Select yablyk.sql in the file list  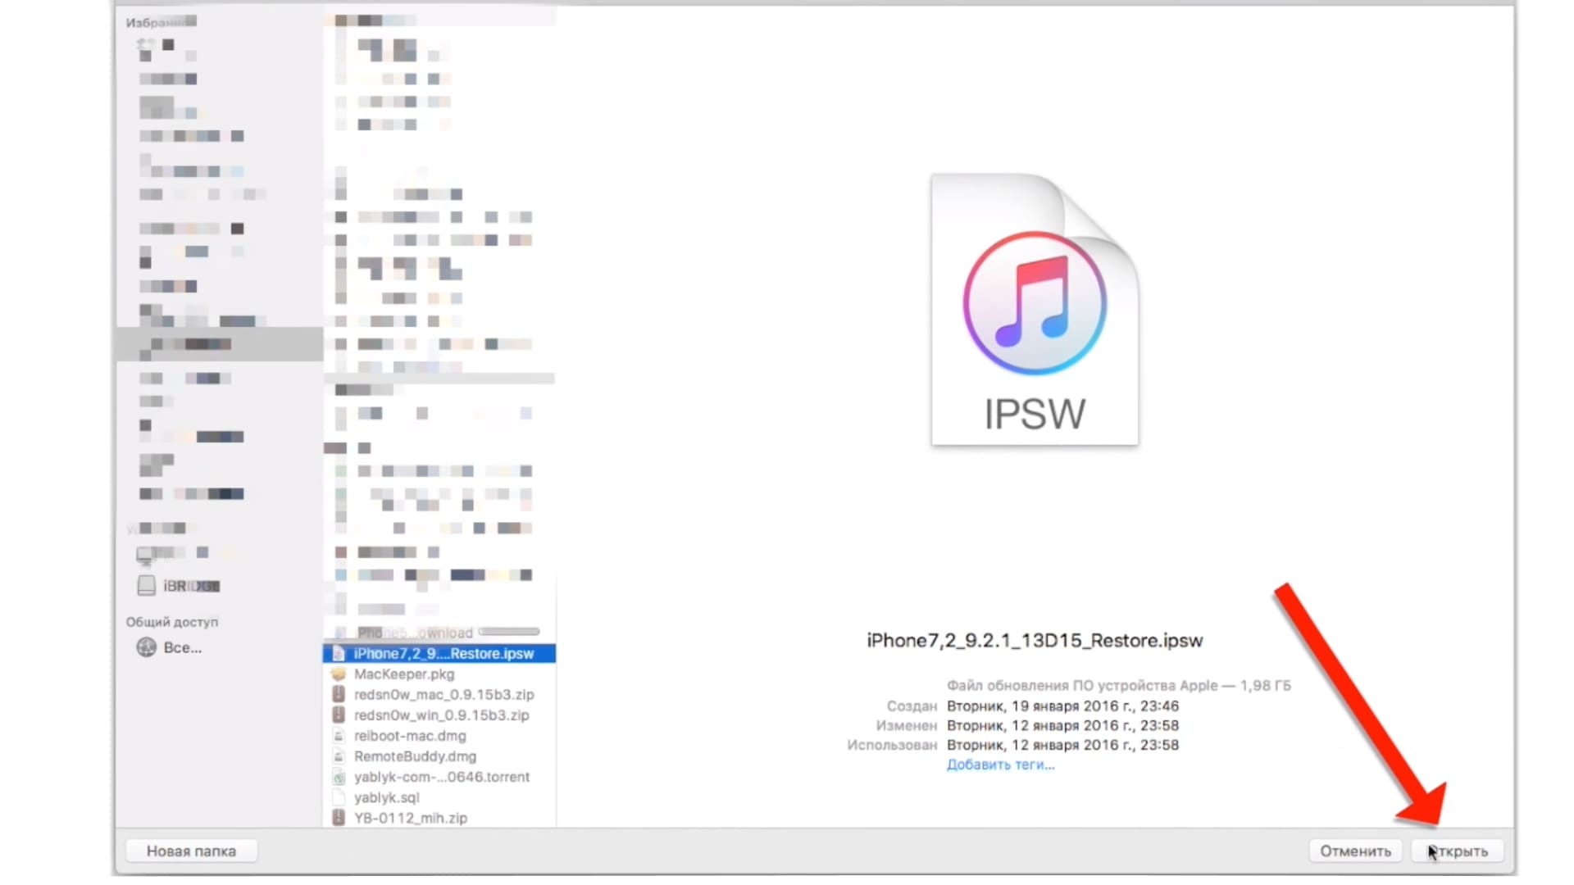(x=386, y=797)
